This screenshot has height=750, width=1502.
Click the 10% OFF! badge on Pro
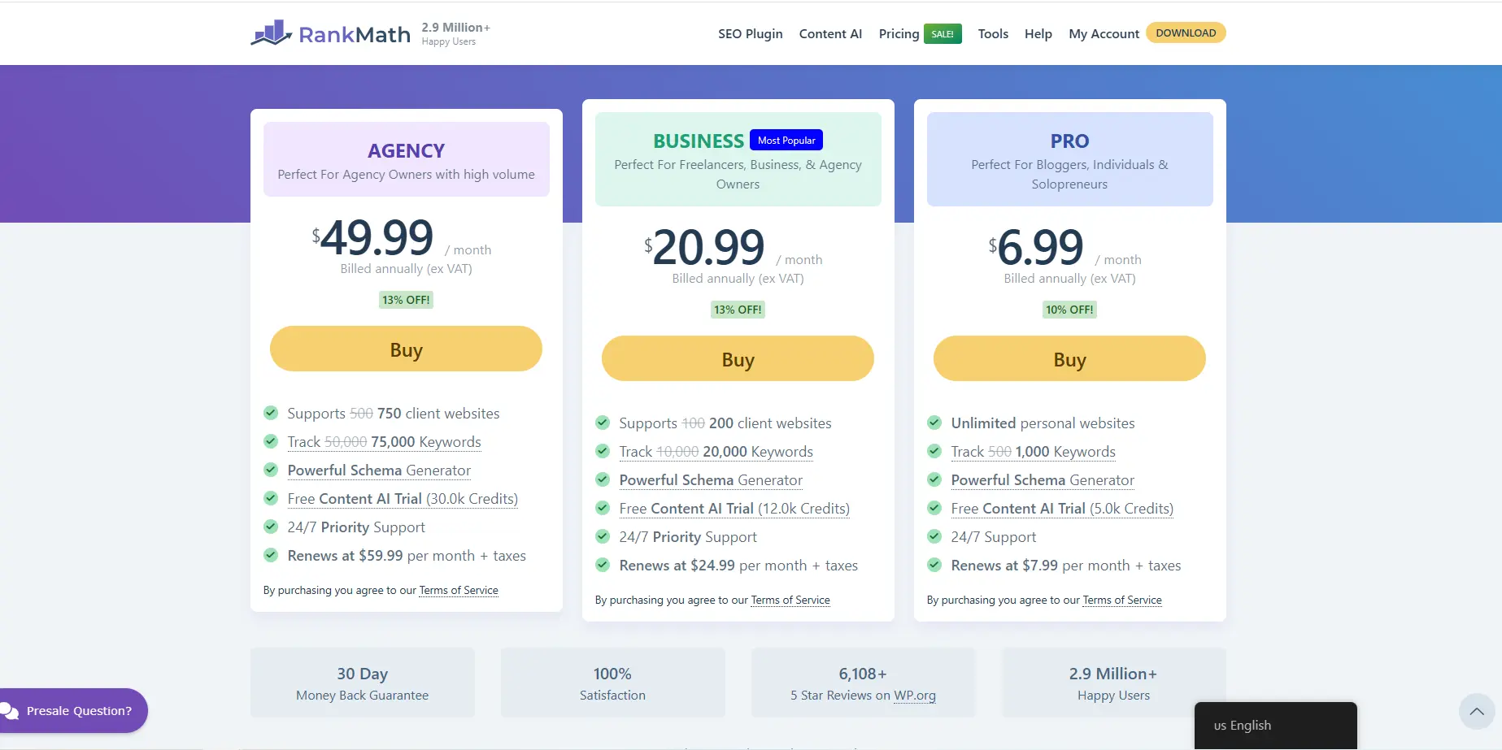pyautogui.click(x=1069, y=310)
